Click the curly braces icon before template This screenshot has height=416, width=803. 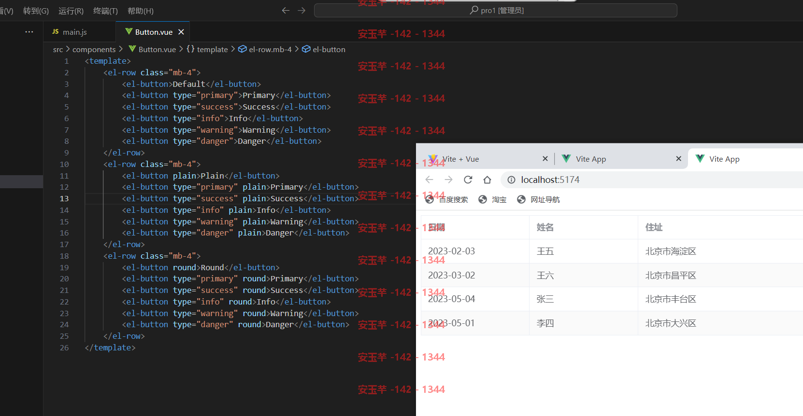(x=190, y=49)
